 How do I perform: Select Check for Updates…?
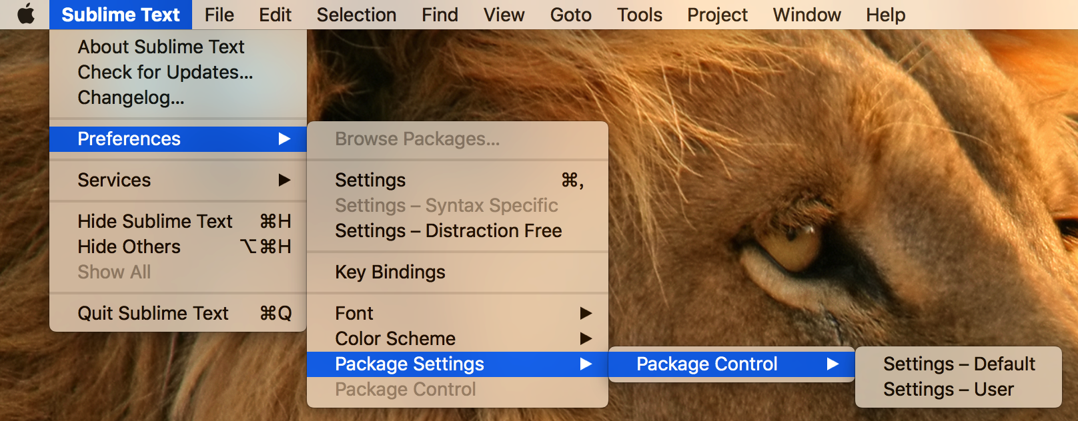[x=178, y=72]
